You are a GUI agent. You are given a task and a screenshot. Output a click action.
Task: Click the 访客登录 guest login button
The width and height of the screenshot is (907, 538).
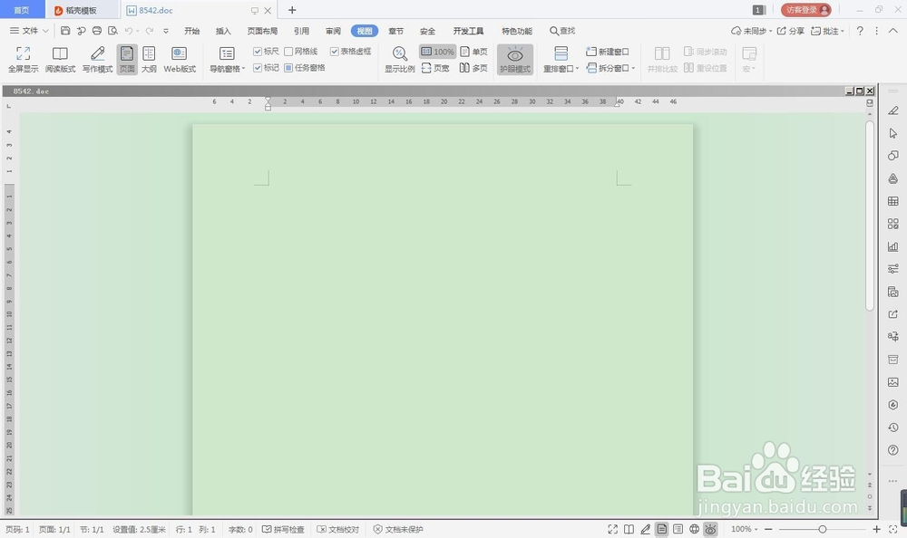coord(805,10)
